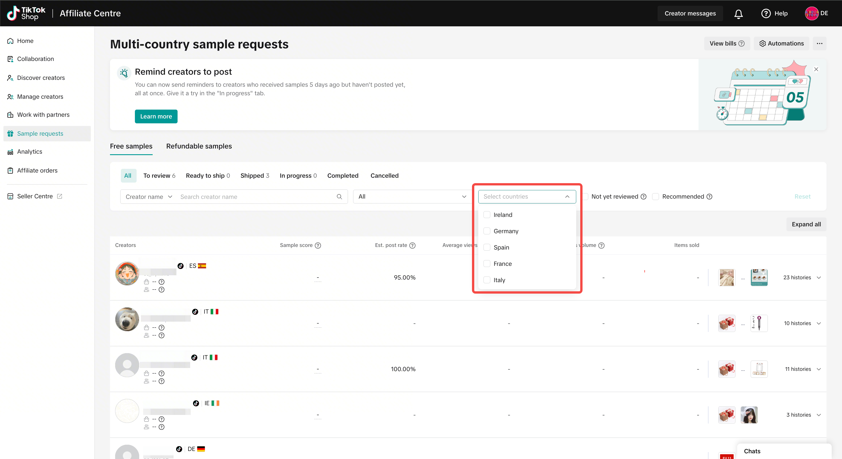Toggle the Recommended checkbox
Image resolution: width=842 pixels, height=459 pixels.
click(x=655, y=197)
